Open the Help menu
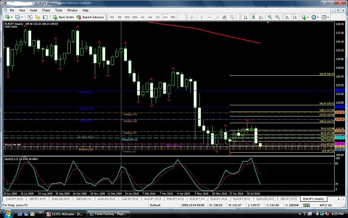This screenshot has width=348, height=218. 85,10
